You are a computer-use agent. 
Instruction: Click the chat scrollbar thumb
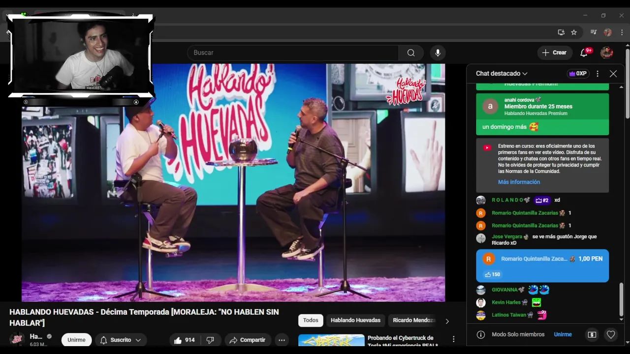621,299
